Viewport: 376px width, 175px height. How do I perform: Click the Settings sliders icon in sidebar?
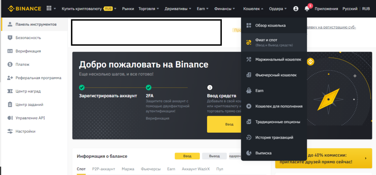point(10,131)
